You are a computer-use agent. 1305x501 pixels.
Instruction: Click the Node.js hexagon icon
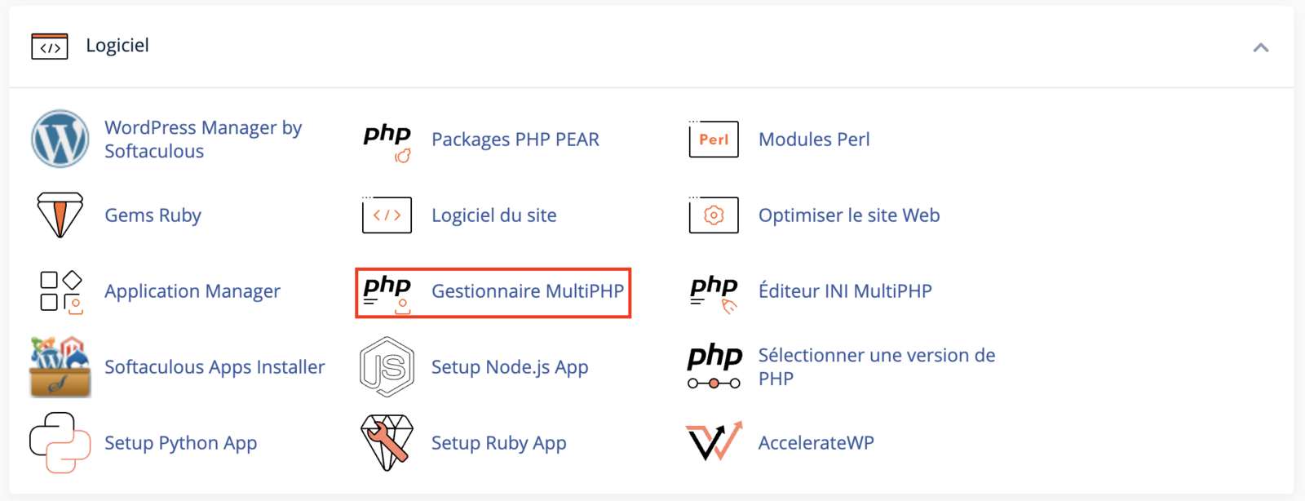(387, 367)
